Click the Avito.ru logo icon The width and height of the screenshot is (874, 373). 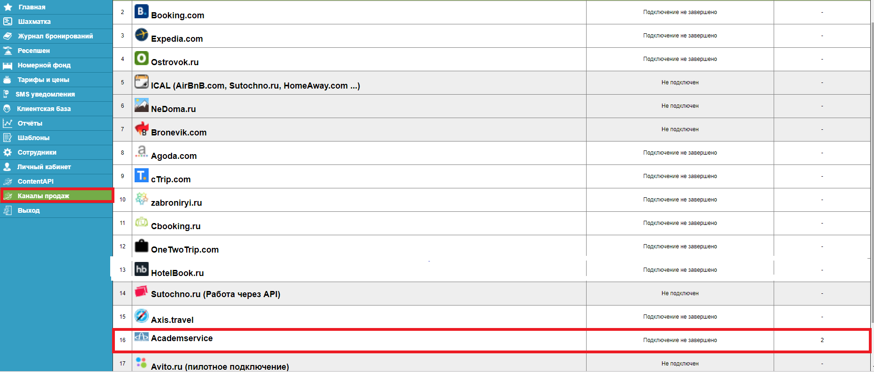coord(142,363)
